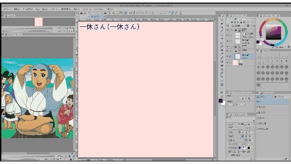
Task: Click the padlock Lock layer icon in Layer panel
Action: click(241, 22)
